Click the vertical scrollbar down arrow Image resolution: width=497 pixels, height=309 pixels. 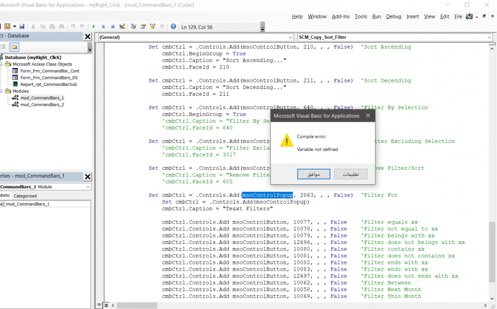492,298
